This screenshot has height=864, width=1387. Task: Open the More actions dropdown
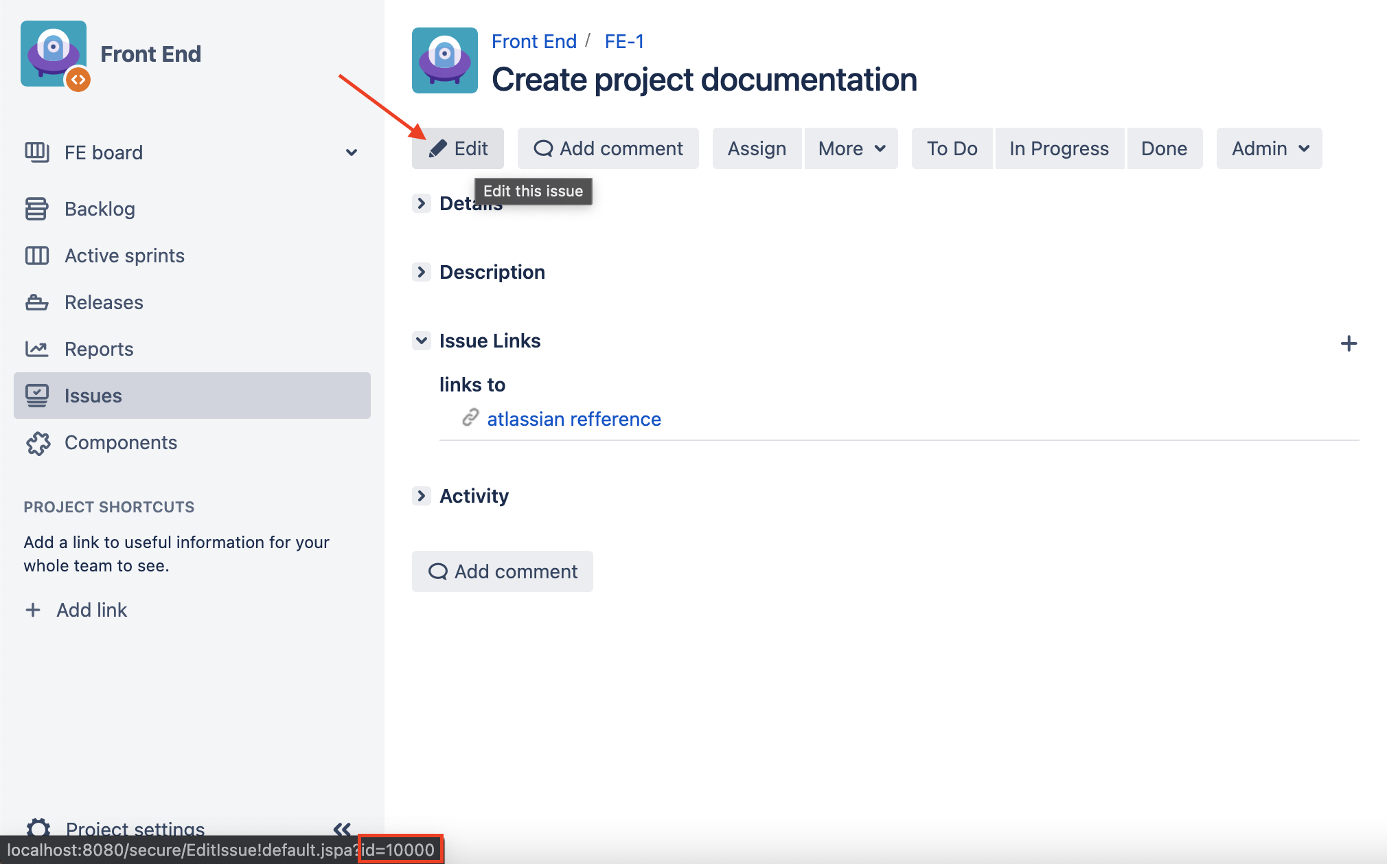(x=851, y=148)
